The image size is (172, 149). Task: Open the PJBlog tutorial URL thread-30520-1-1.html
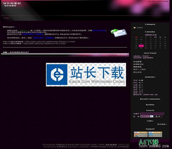pos(50,42)
